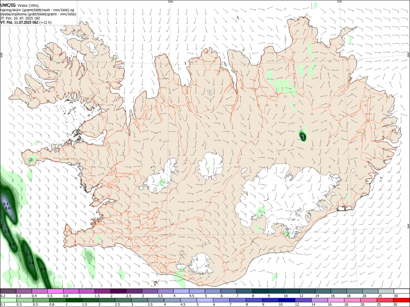Pick the palest green first swatch of lower scale
This screenshot has height=307, width=410.
pos(8,300)
